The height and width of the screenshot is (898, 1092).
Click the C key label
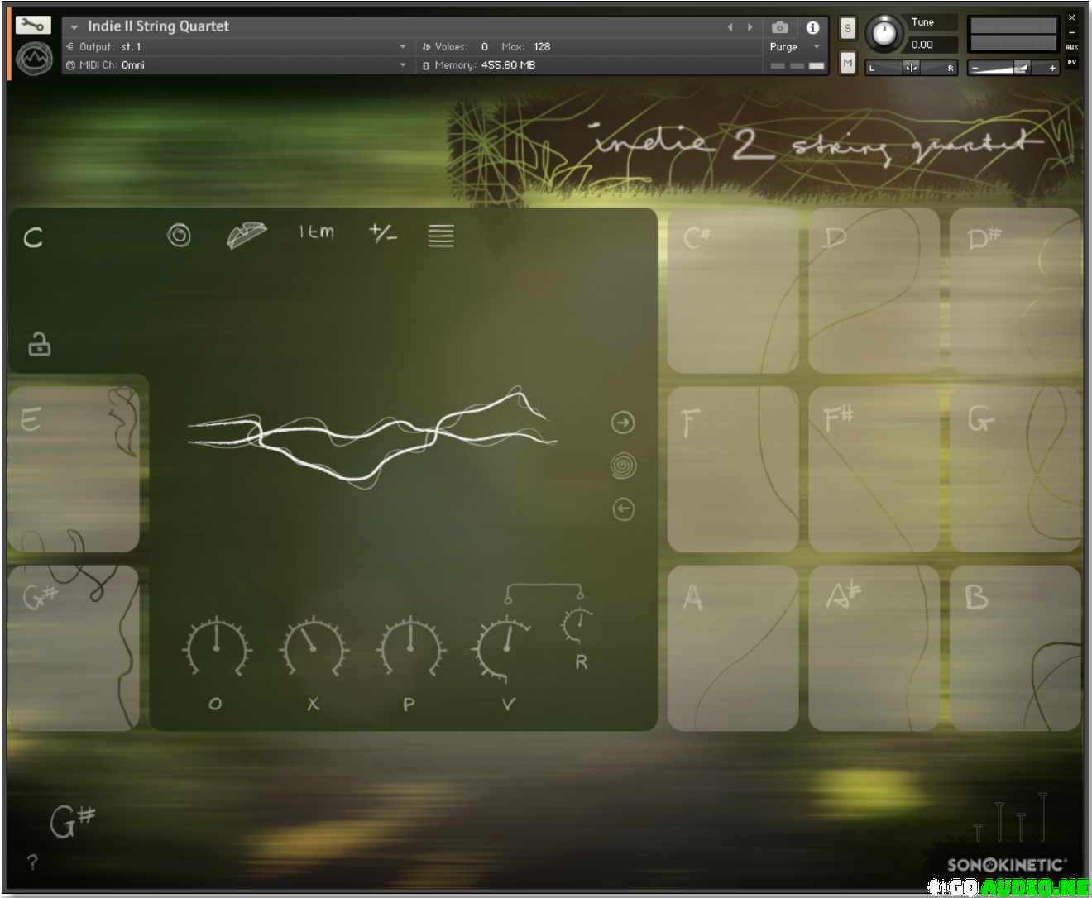point(33,238)
